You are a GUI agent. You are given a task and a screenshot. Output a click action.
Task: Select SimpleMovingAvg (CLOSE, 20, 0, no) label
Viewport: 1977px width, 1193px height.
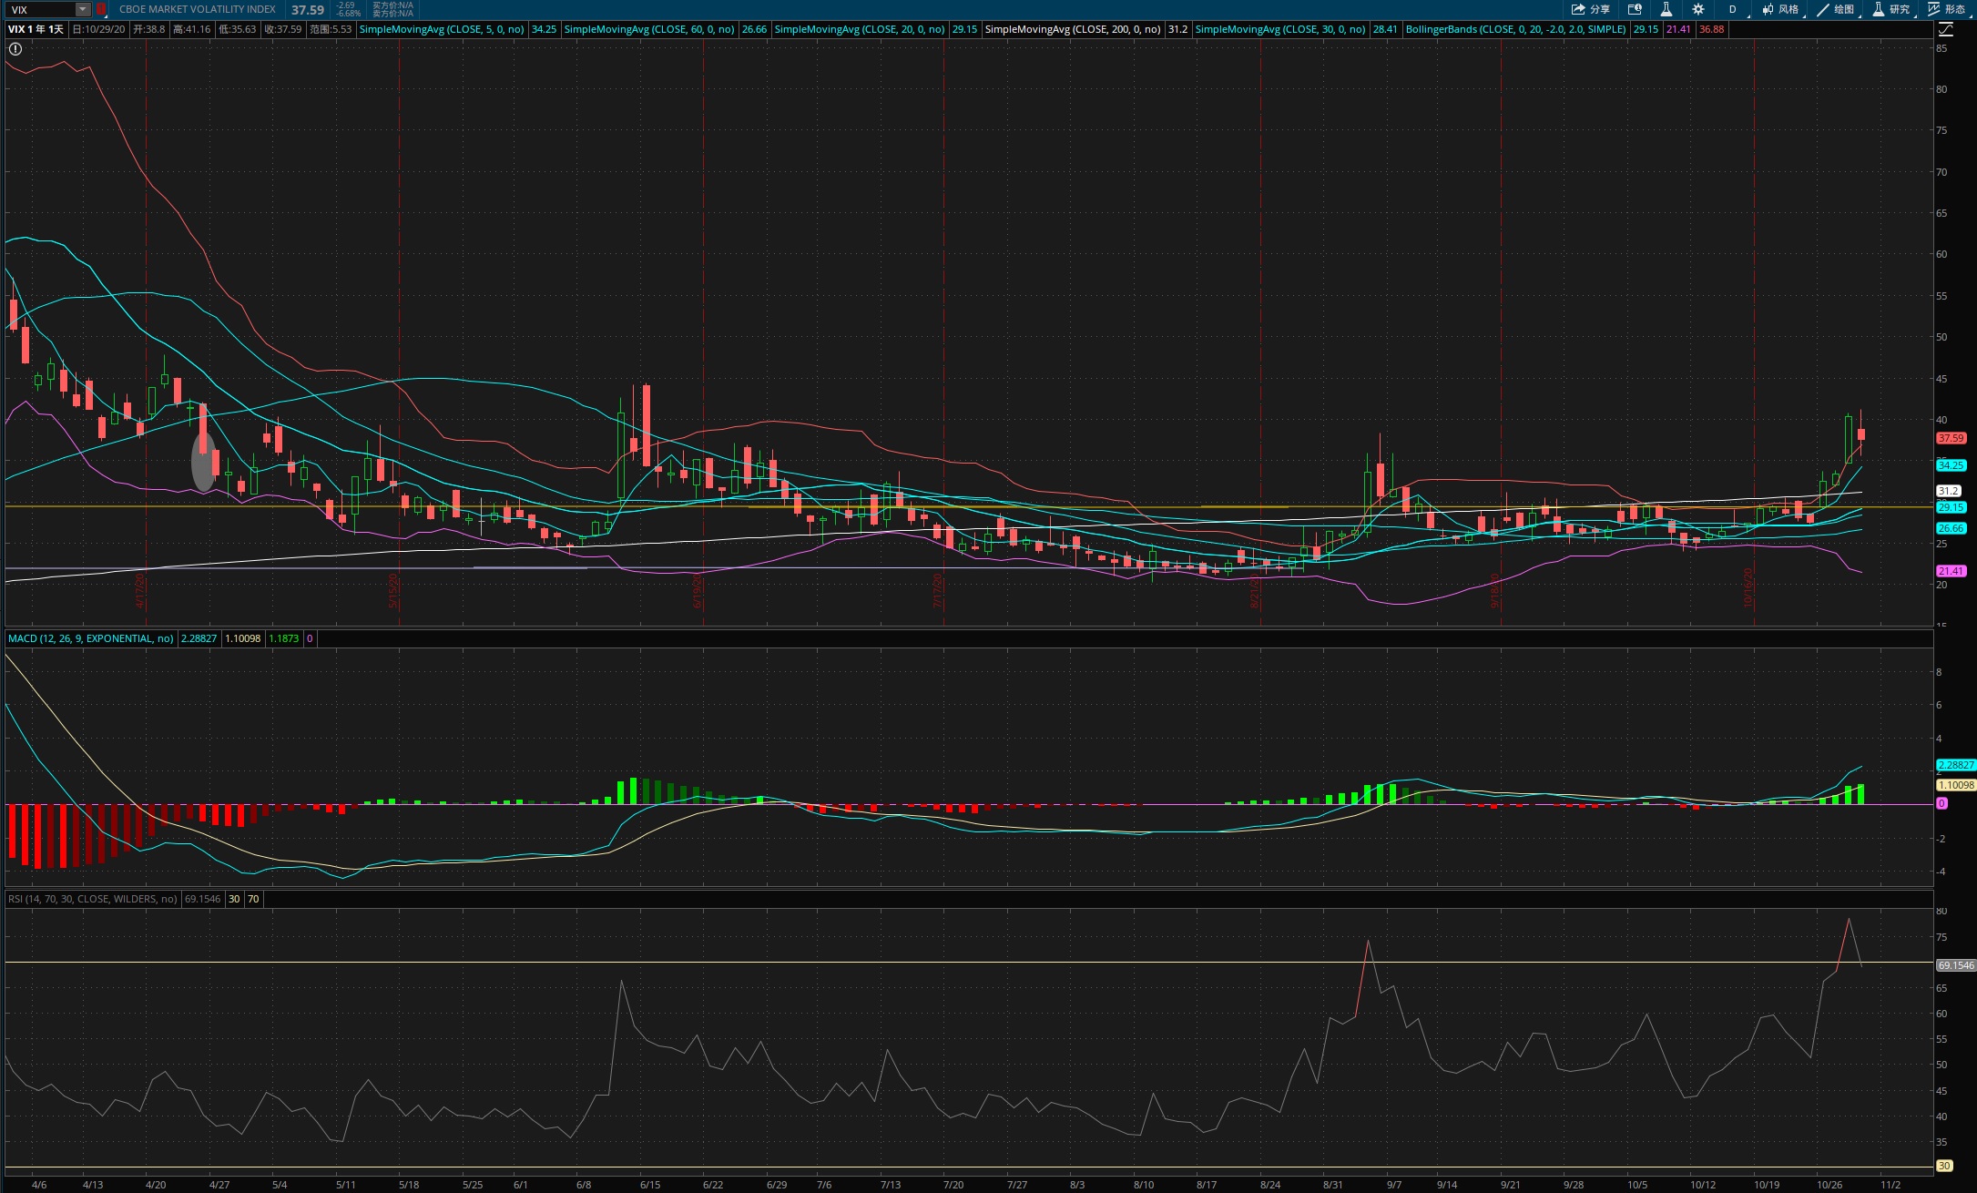(x=859, y=29)
